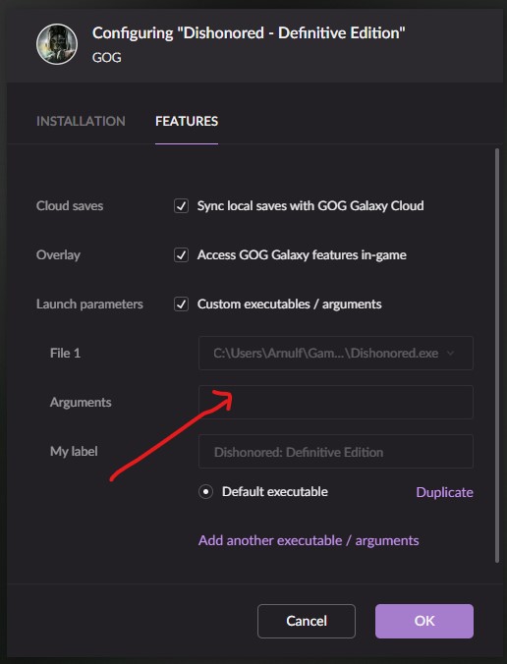The width and height of the screenshot is (507, 664).
Task: Click the GOG platform subtitle text
Action: (x=107, y=58)
